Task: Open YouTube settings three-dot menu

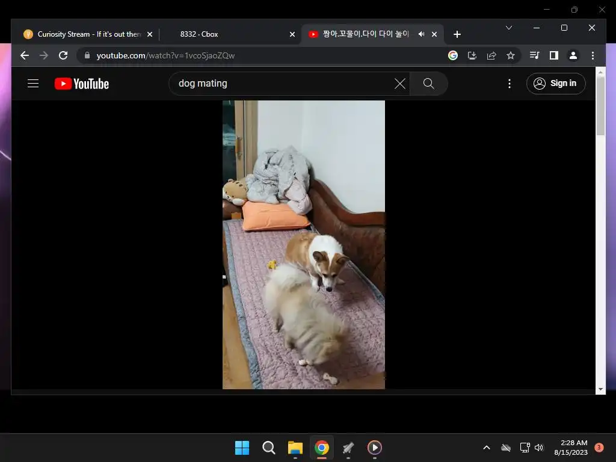Action: tap(510, 83)
